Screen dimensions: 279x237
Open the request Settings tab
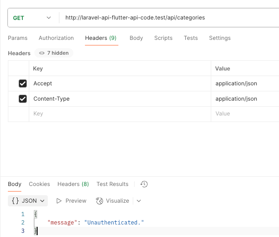click(x=220, y=38)
